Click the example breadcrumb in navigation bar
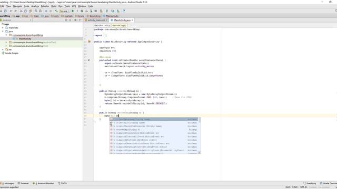The image size is (337, 189). pyautogui.click(x=67, y=16)
